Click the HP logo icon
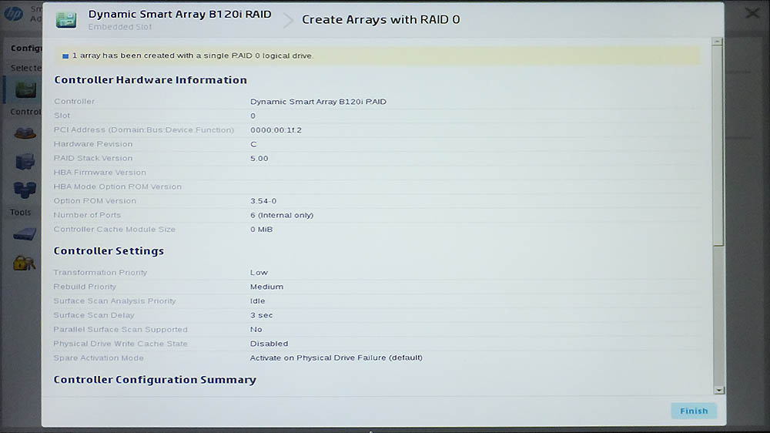This screenshot has width=770, height=433. point(13,13)
